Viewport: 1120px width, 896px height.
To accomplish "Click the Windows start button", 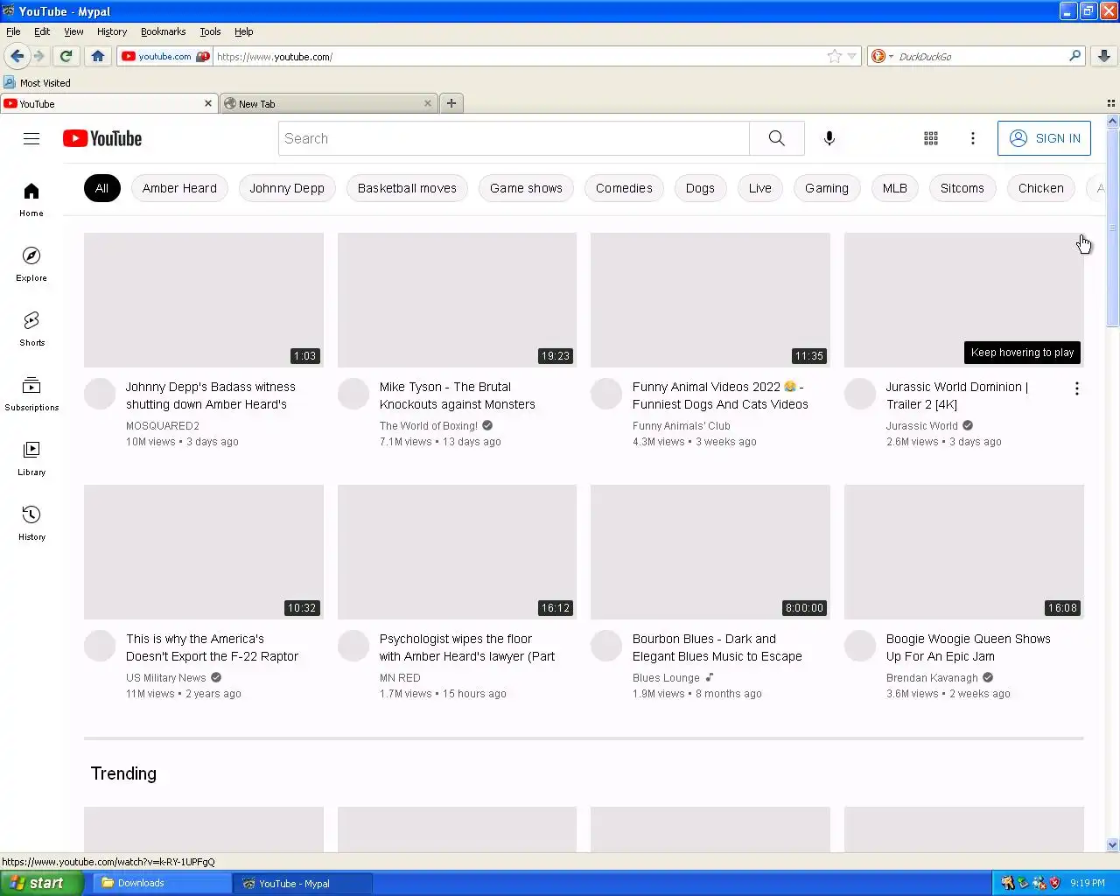I will pos(41,883).
